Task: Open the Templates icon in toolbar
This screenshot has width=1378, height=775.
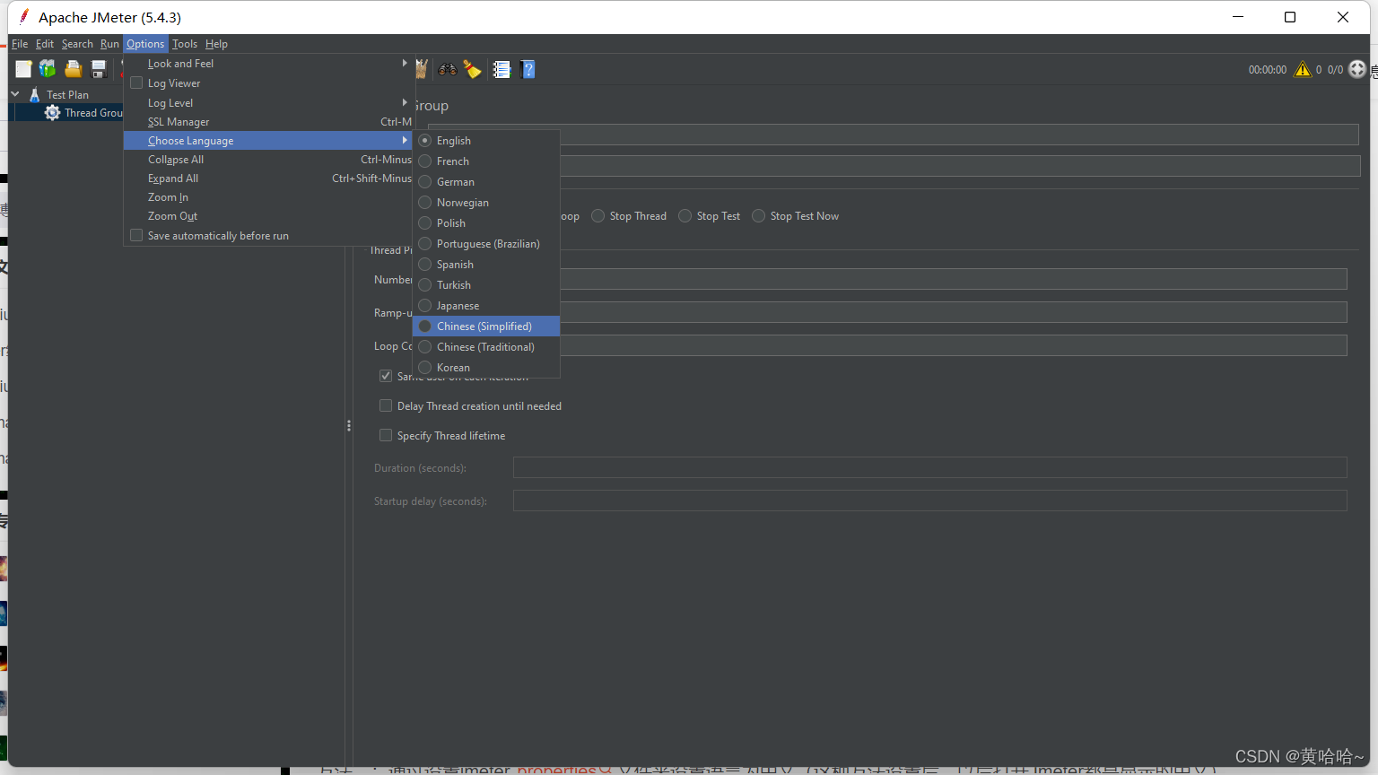Action: 48,69
